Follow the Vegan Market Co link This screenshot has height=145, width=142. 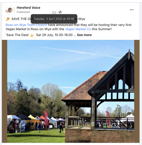click(78, 29)
